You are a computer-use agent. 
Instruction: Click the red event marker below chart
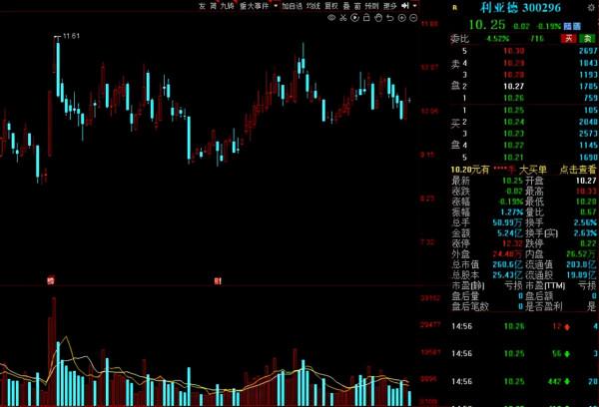pyautogui.click(x=49, y=282)
